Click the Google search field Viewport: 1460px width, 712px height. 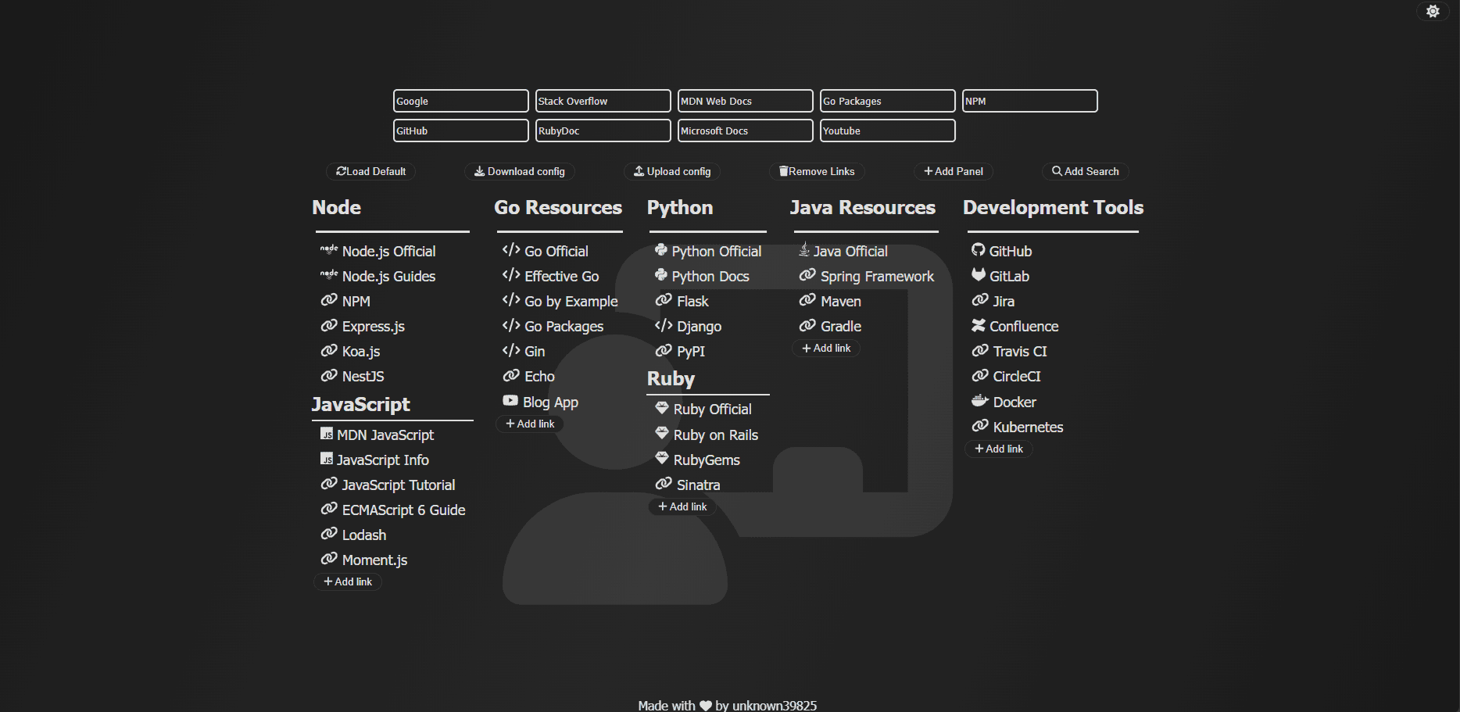(x=461, y=101)
